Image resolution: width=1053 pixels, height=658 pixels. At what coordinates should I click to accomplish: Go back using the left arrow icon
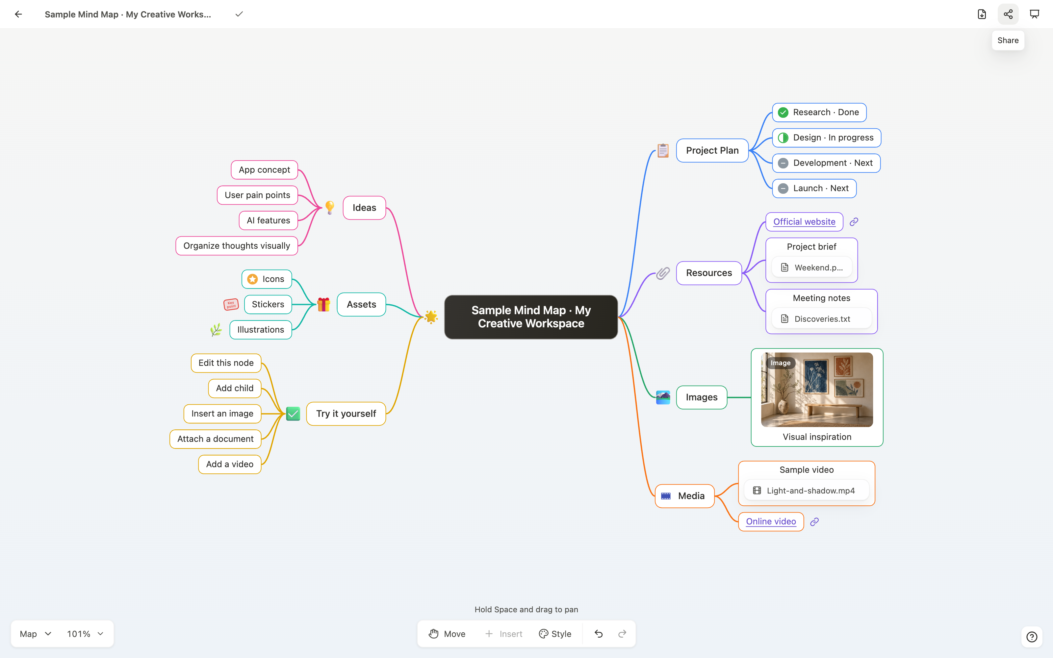point(18,14)
